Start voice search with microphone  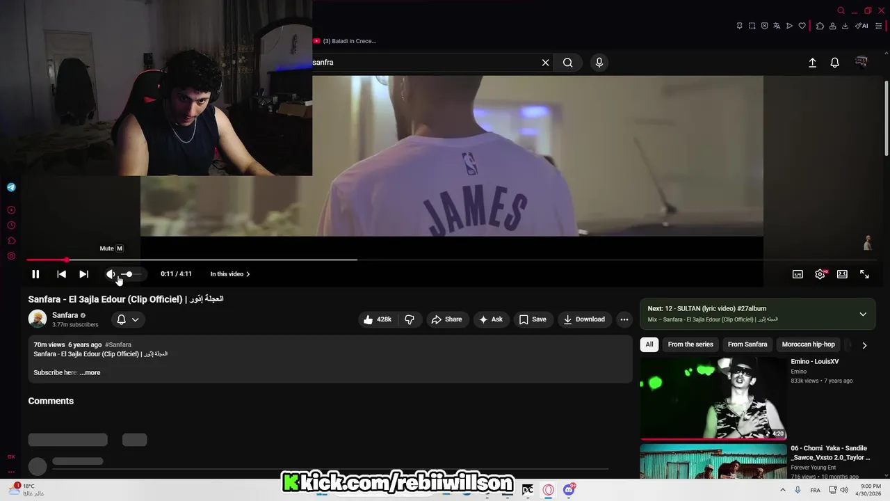click(599, 63)
